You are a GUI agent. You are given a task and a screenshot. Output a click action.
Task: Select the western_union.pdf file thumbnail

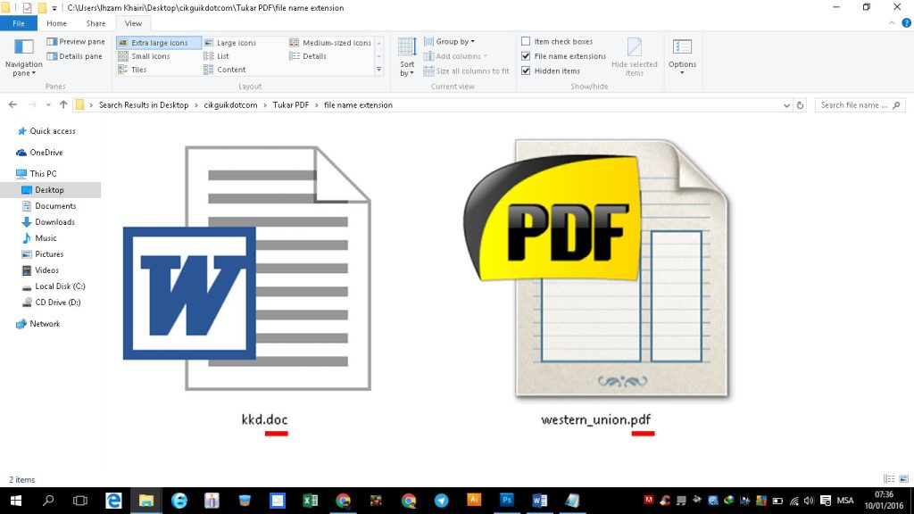(x=595, y=269)
